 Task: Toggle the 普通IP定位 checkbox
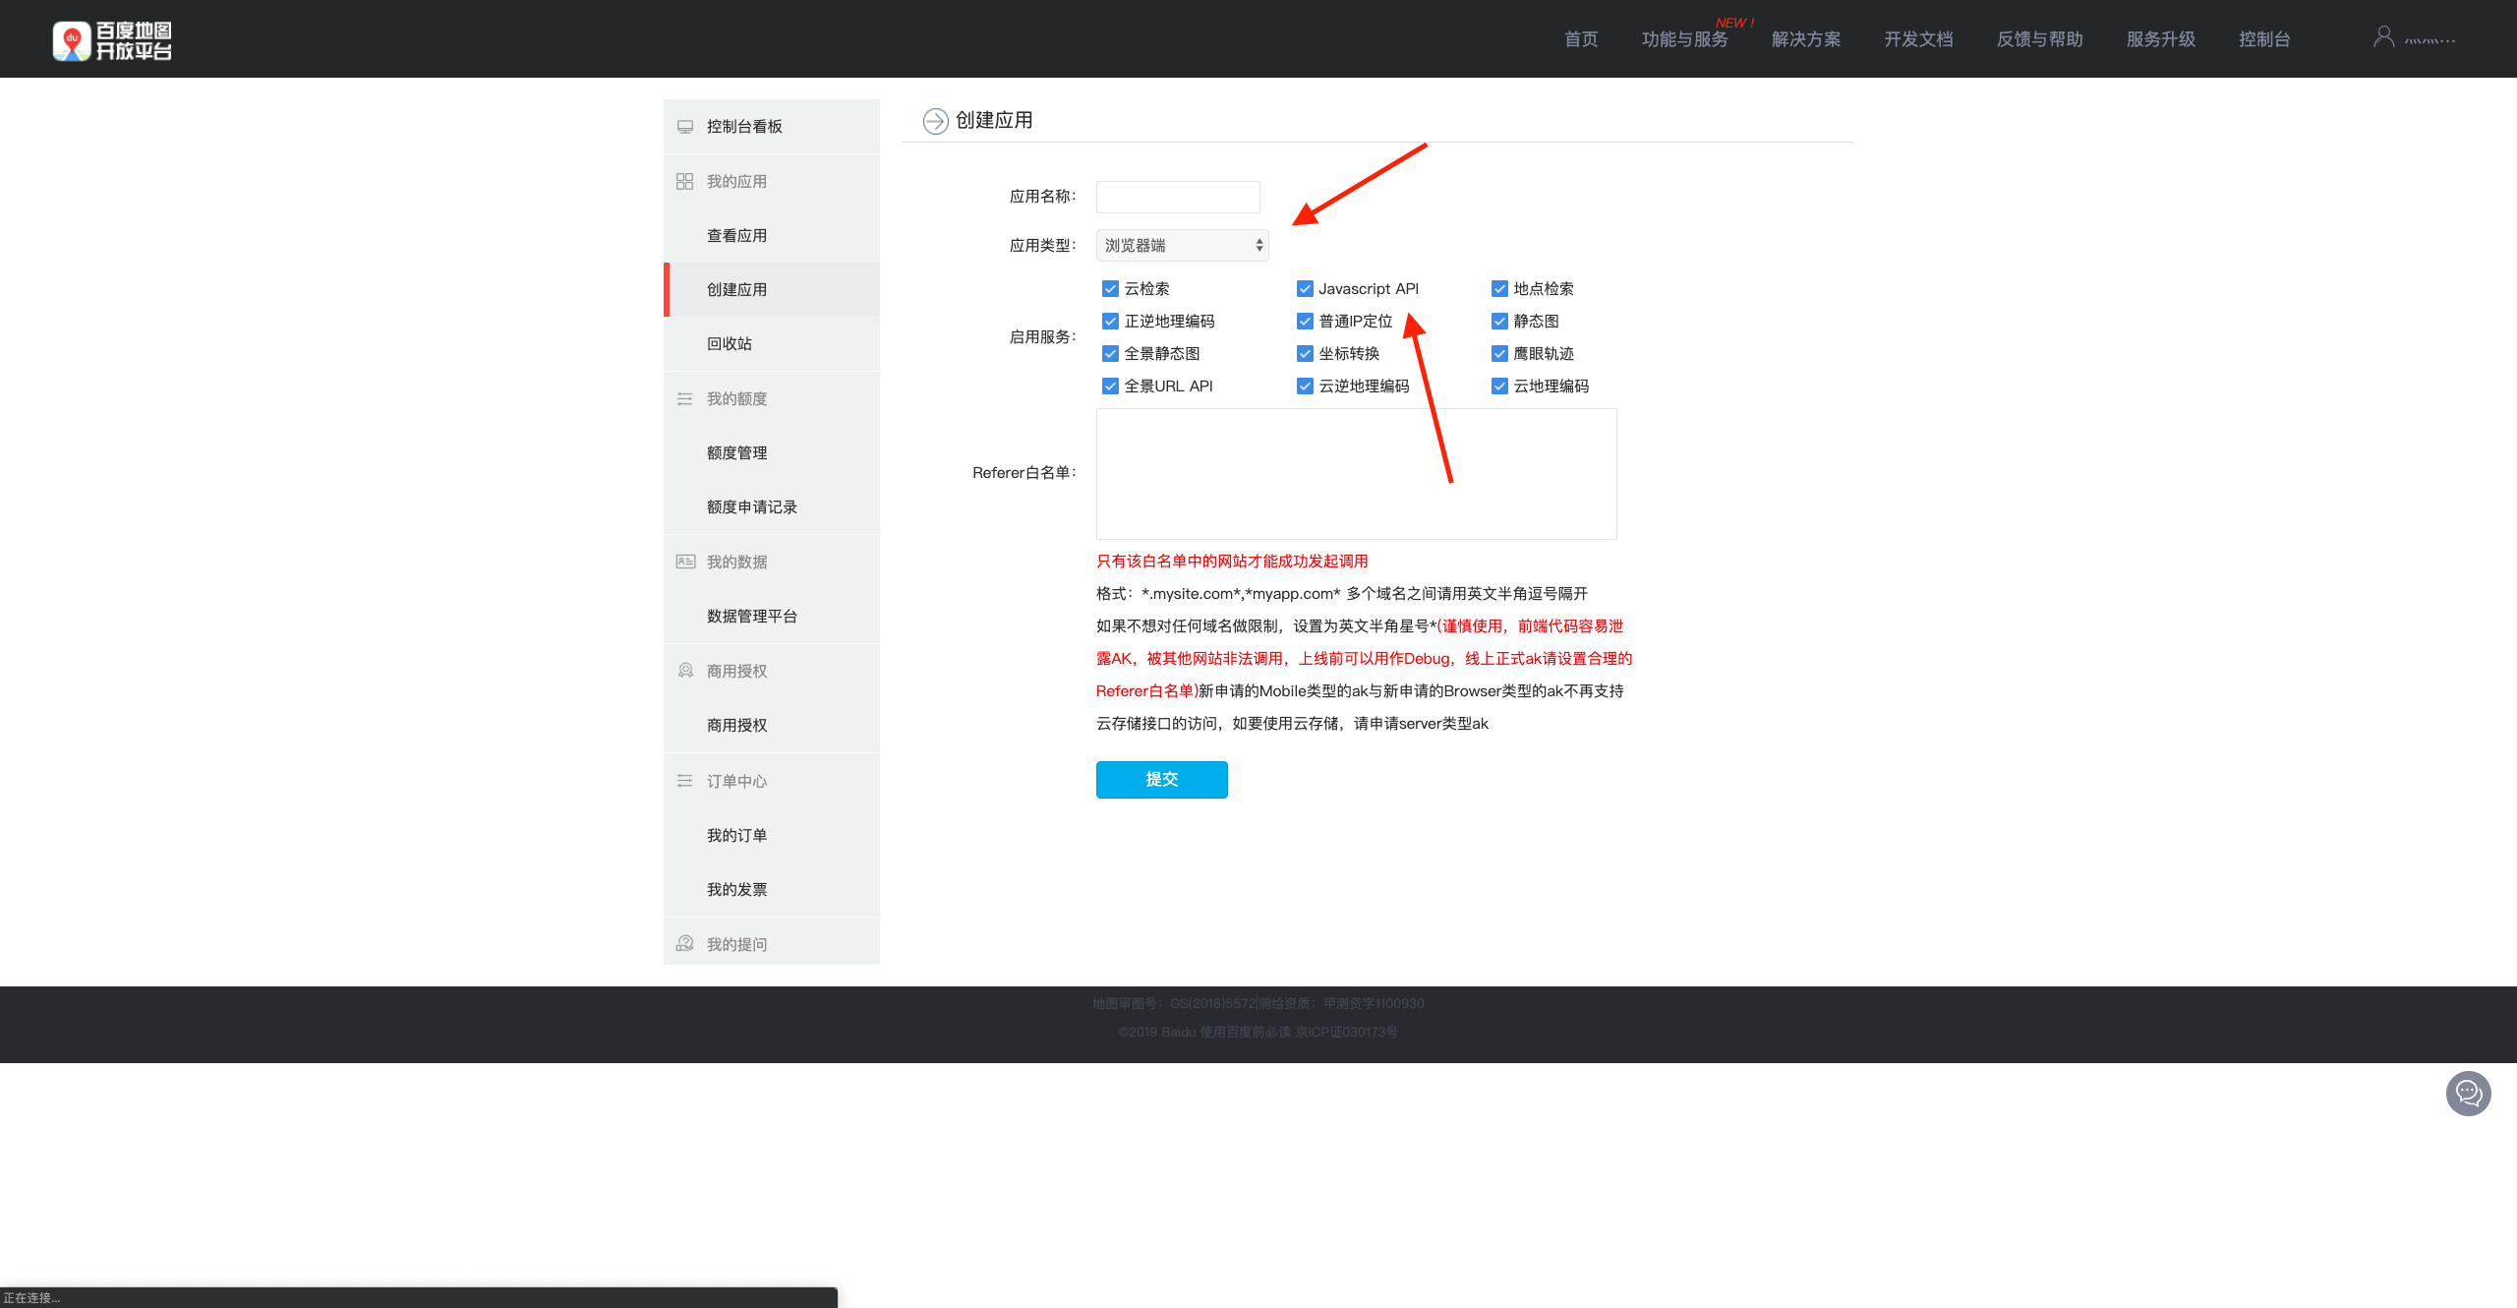[x=1305, y=322]
